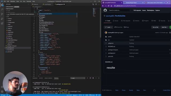Click the JSON language mode in status bar
The height and width of the screenshot is (96, 171).
87,95
